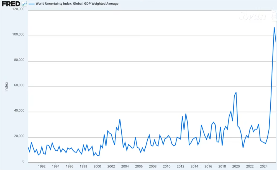Select the 80,000 y-axis tick label

(x=19, y=60)
